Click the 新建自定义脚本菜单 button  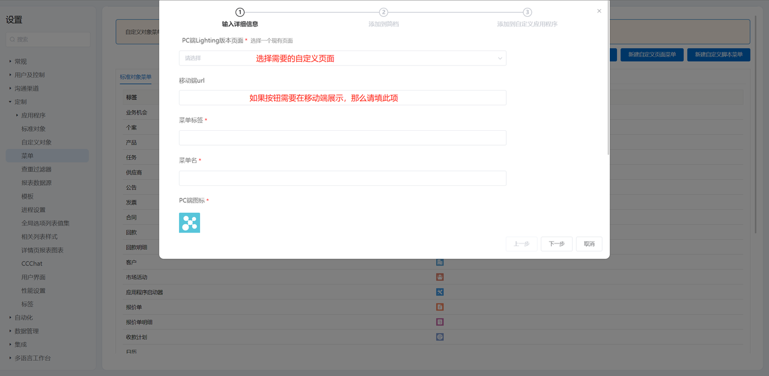[x=719, y=55]
